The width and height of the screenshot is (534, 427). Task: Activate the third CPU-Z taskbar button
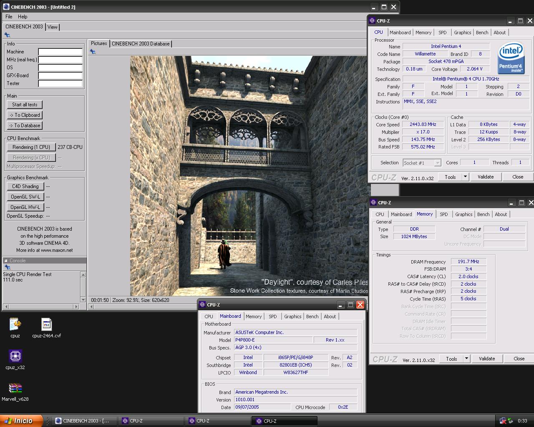285,421
